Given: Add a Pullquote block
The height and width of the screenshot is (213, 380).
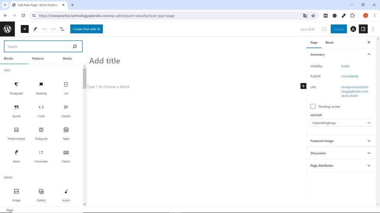Looking at the screenshot, I should (41, 133).
